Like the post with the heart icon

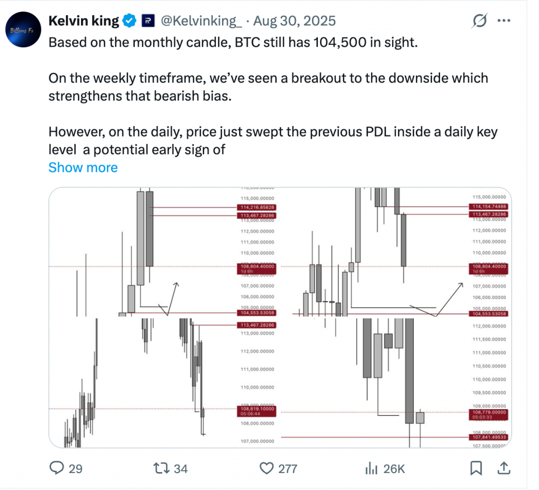(268, 468)
